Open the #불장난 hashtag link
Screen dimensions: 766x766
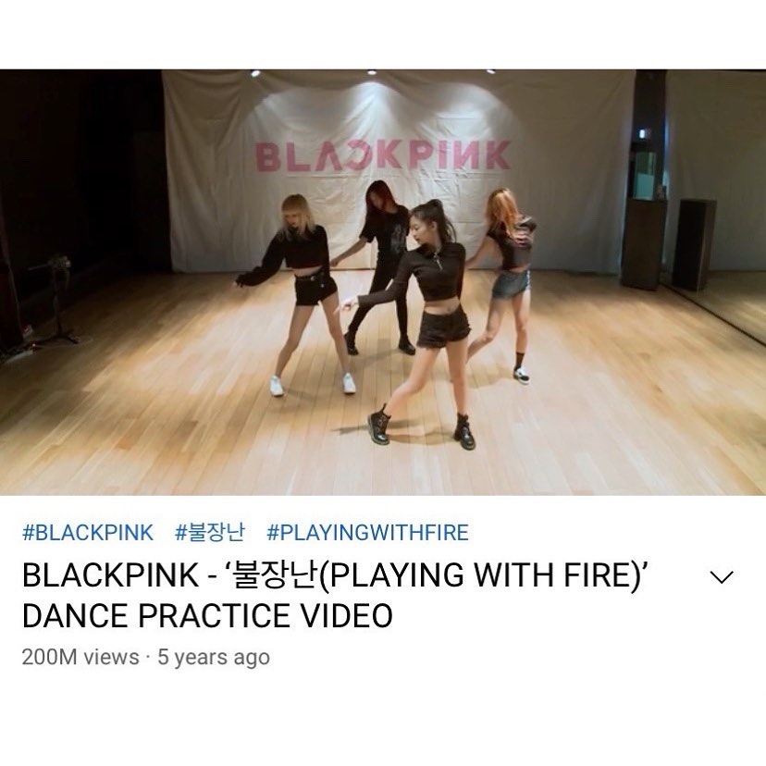pos(210,532)
